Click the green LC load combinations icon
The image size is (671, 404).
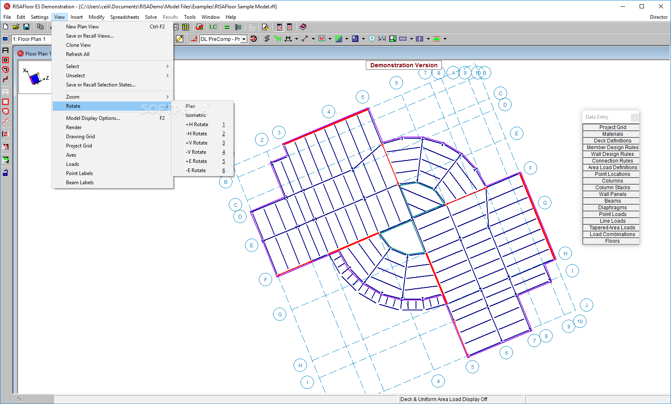point(213,27)
